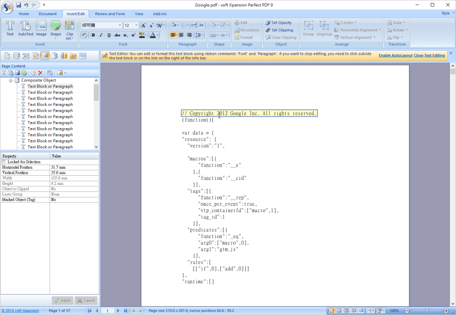456x315 pixels.
Task: Click the Quick Access save icon
Action: (19, 5)
